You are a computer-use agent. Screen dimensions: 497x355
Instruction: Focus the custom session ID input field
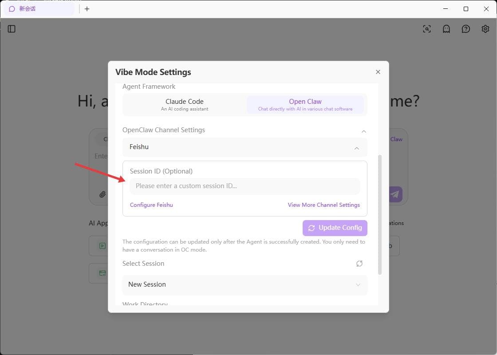[x=245, y=186]
